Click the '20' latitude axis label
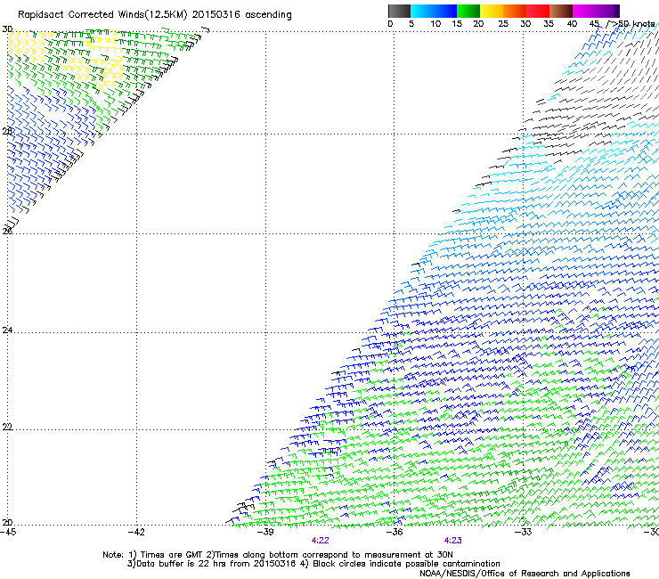The image size is (659, 579). click(7, 523)
